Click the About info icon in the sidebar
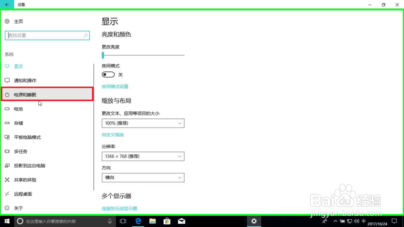 click(7, 208)
